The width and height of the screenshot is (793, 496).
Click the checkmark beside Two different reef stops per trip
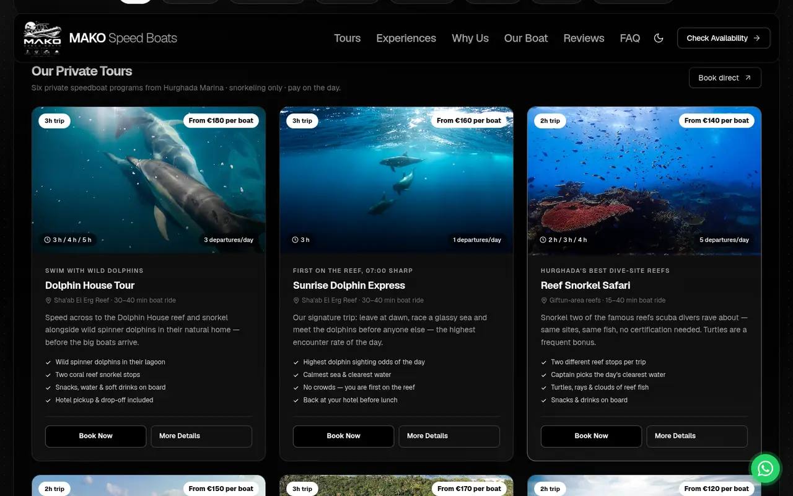click(x=544, y=362)
